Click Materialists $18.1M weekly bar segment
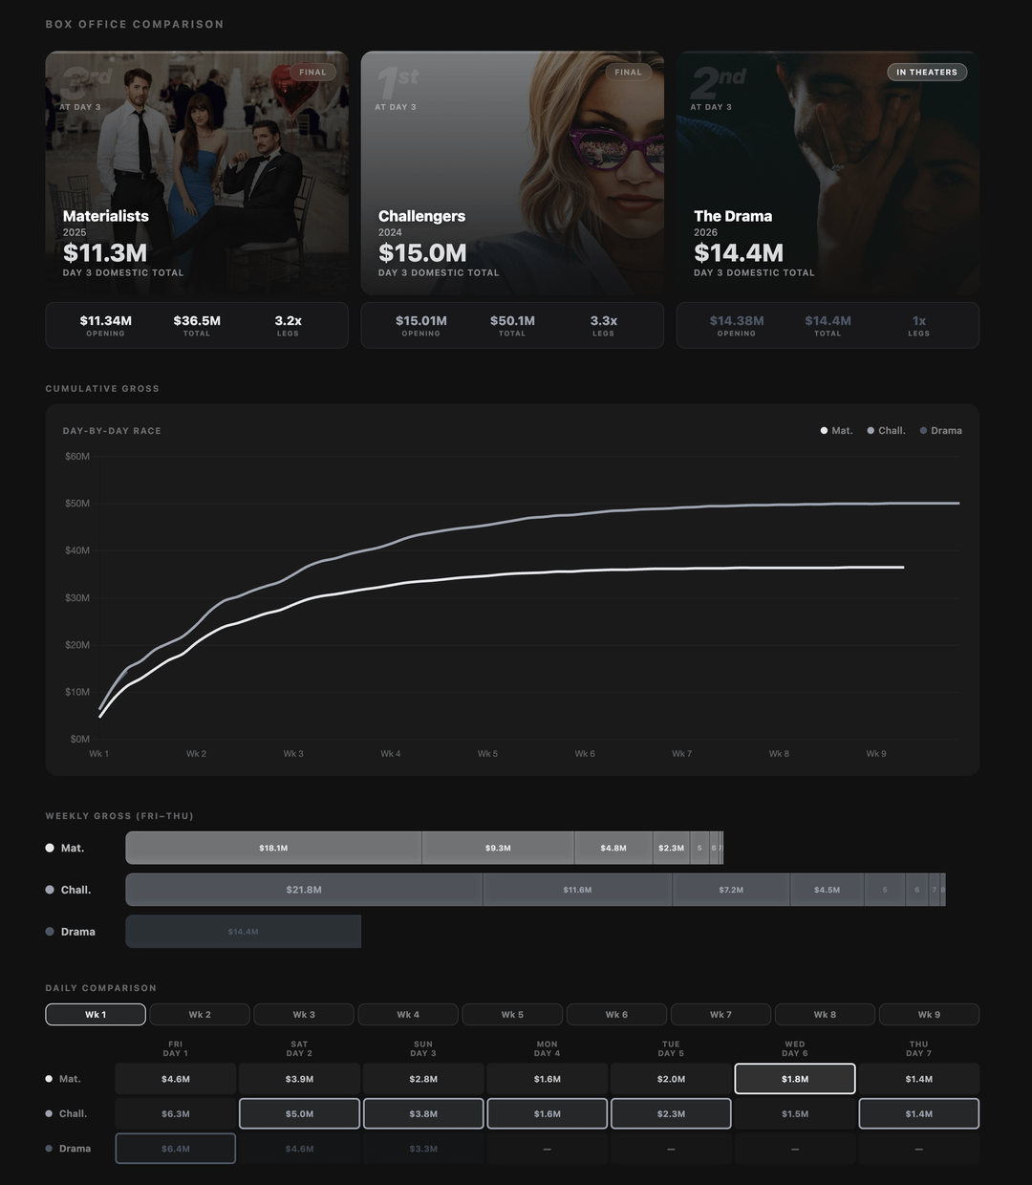The image size is (1032, 1185). click(x=273, y=848)
